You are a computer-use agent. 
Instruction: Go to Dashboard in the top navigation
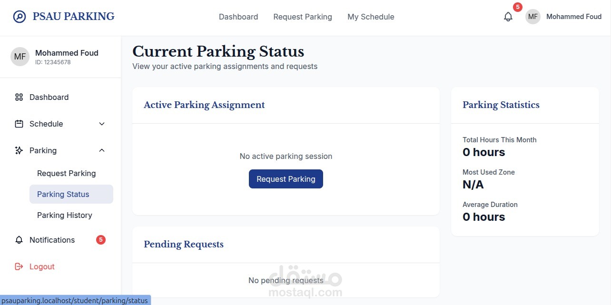(238, 17)
